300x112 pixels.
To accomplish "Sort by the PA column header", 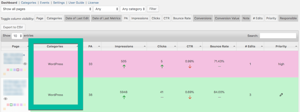I will click(90, 46).
